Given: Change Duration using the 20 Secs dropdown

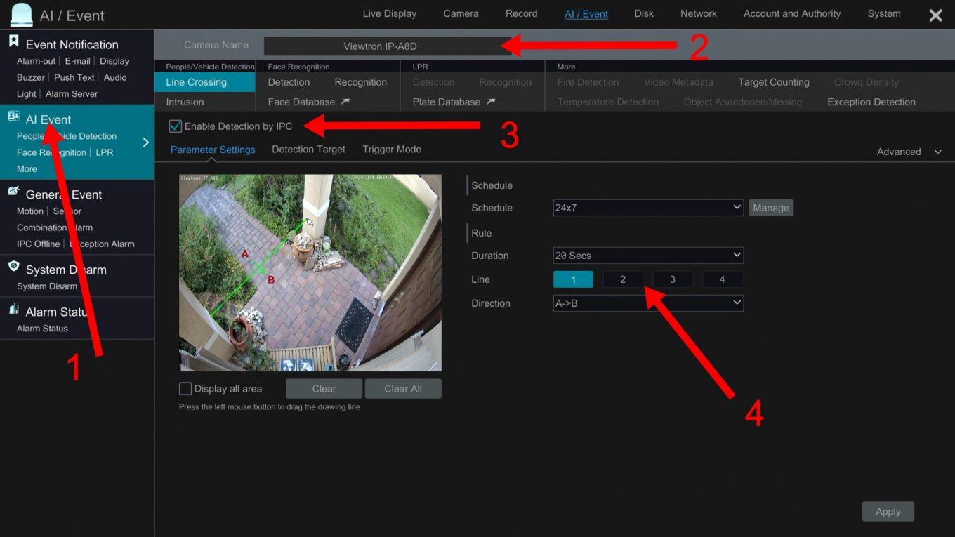Looking at the screenshot, I should [x=647, y=255].
